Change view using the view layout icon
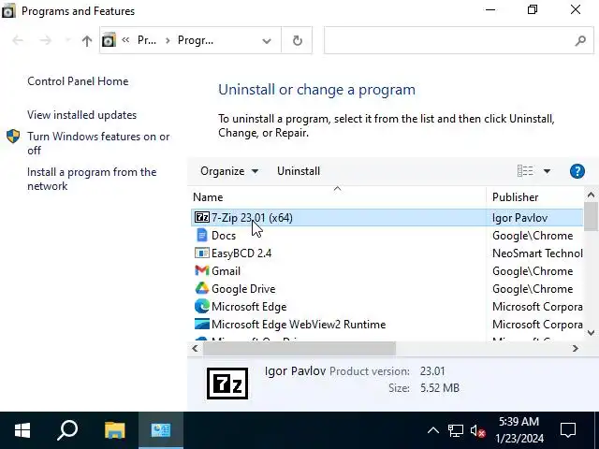The image size is (599, 449). tap(525, 171)
